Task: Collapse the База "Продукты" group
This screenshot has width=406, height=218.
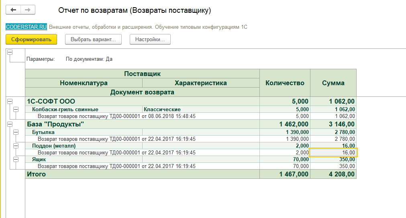Action: (x=10, y=124)
